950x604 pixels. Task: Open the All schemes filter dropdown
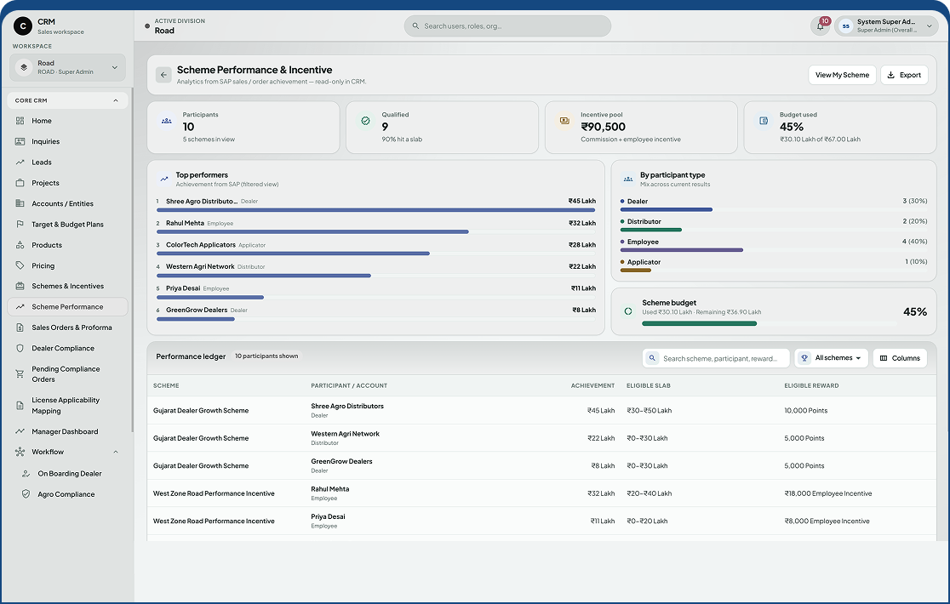[831, 358]
